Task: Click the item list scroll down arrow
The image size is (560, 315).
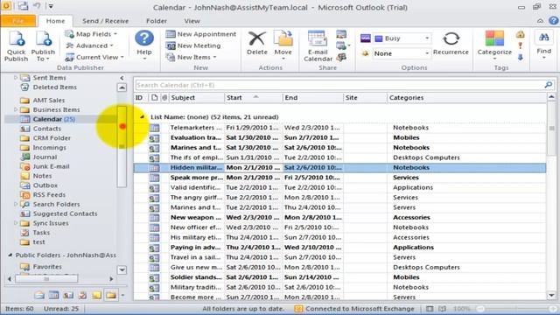Action: pos(551,296)
